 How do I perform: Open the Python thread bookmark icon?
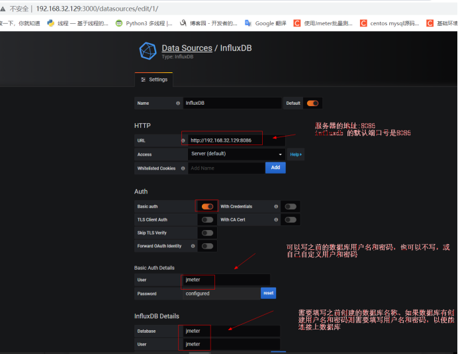click(51, 23)
